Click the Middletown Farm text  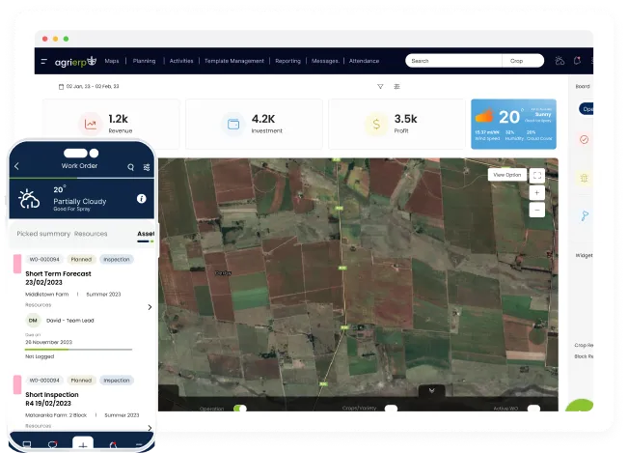[47, 295]
